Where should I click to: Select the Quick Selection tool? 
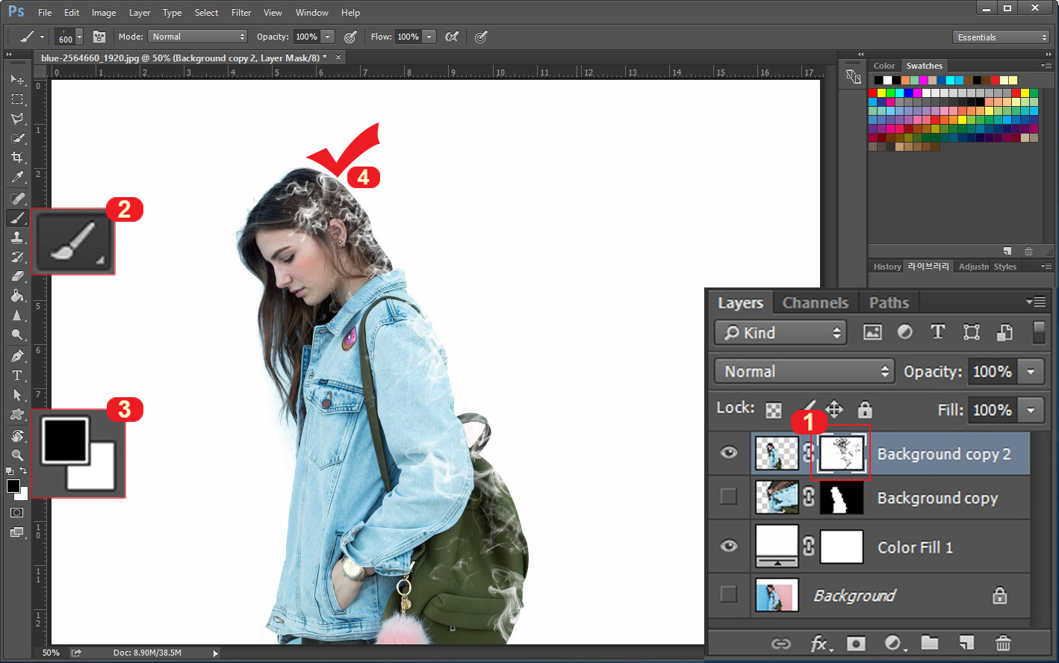tap(17, 138)
